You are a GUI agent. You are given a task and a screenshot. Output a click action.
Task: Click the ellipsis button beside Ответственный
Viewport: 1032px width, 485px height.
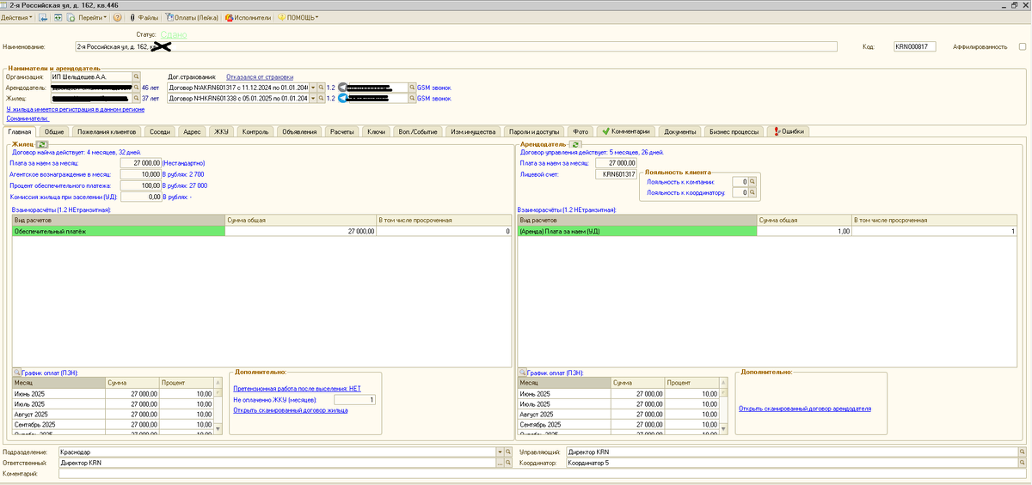click(499, 463)
